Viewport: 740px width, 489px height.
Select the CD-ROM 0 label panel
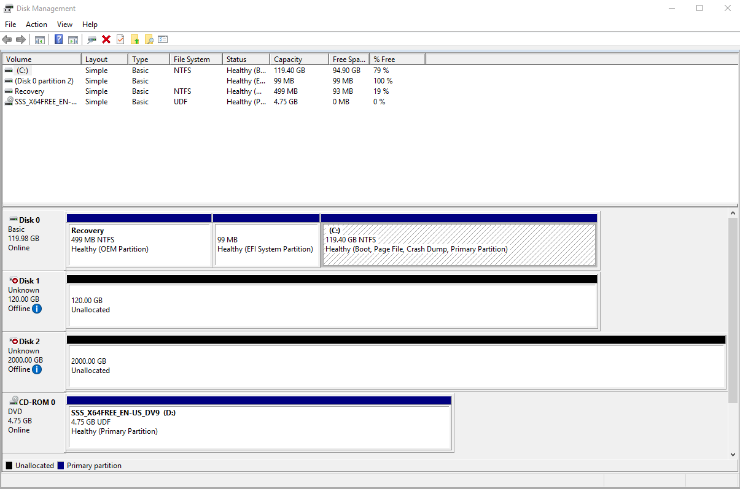(x=34, y=422)
